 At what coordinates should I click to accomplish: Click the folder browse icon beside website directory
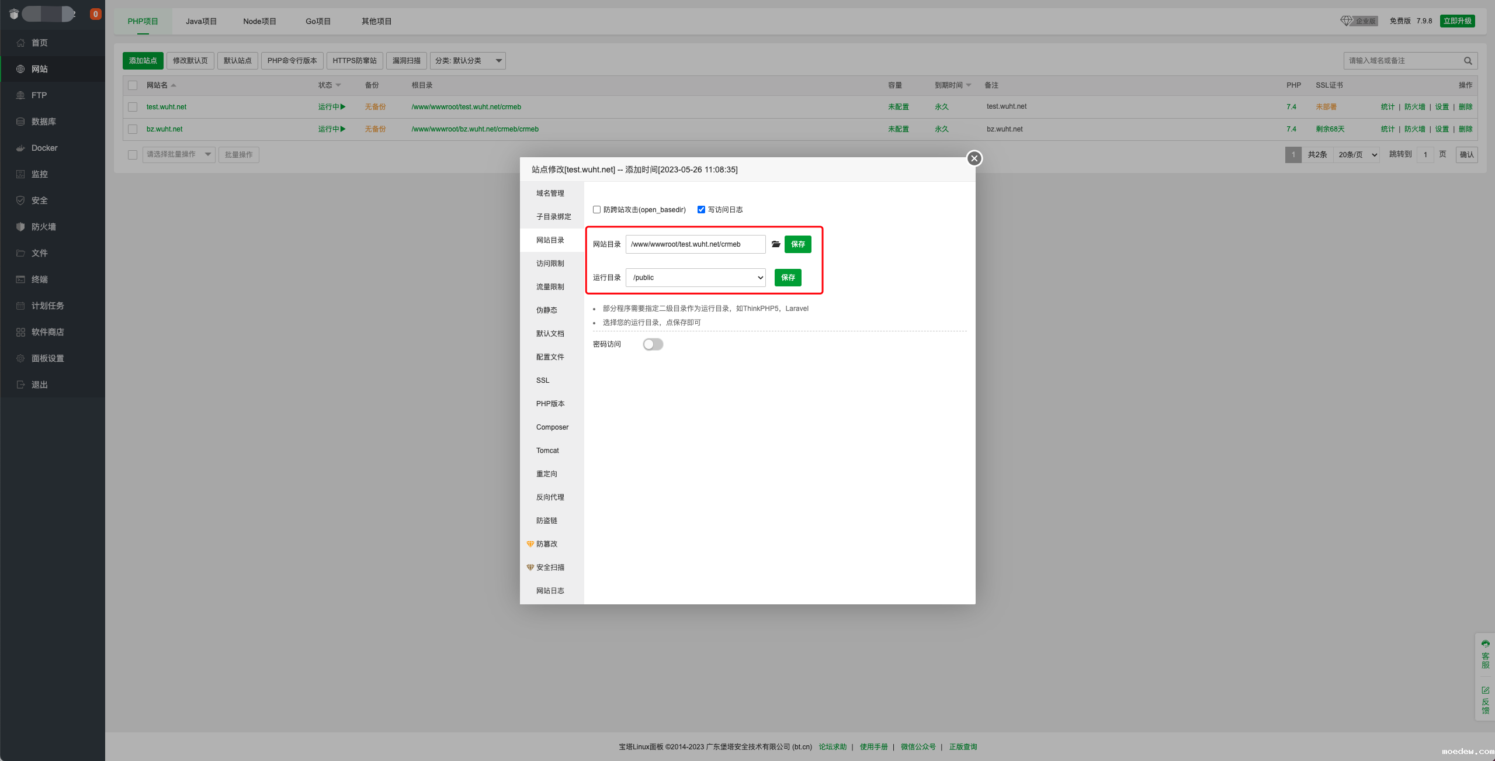point(776,244)
